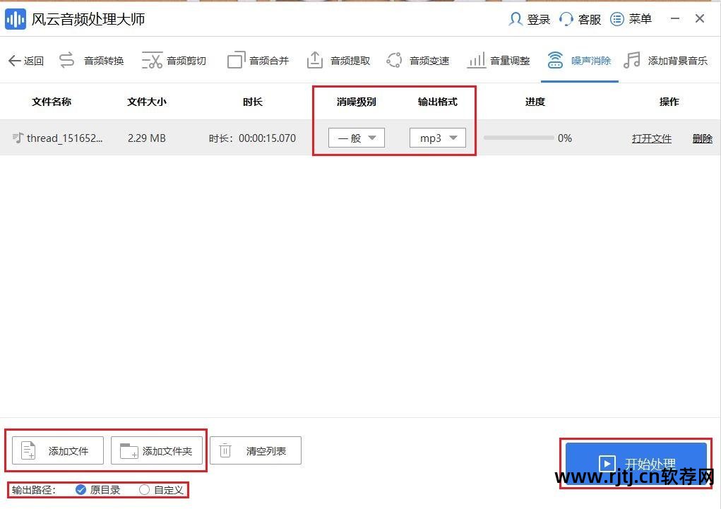Click the 添加文件 button
Viewport: 721px width, 509px height.
[x=58, y=450]
